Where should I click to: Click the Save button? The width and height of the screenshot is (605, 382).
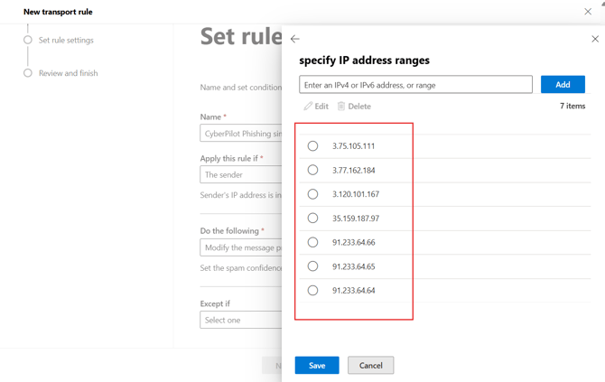[x=317, y=365]
